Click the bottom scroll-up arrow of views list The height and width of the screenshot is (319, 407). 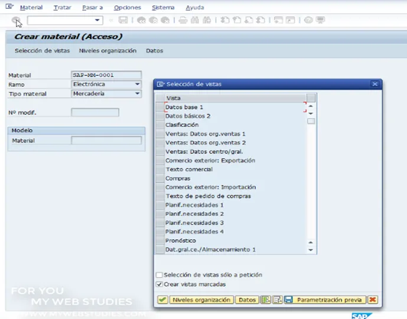pyautogui.click(x=311, y=242)
